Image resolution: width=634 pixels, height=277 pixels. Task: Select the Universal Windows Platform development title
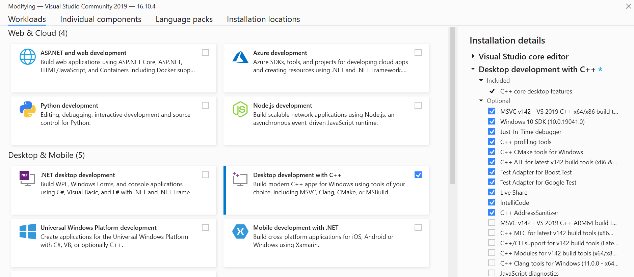click(99, 228)
